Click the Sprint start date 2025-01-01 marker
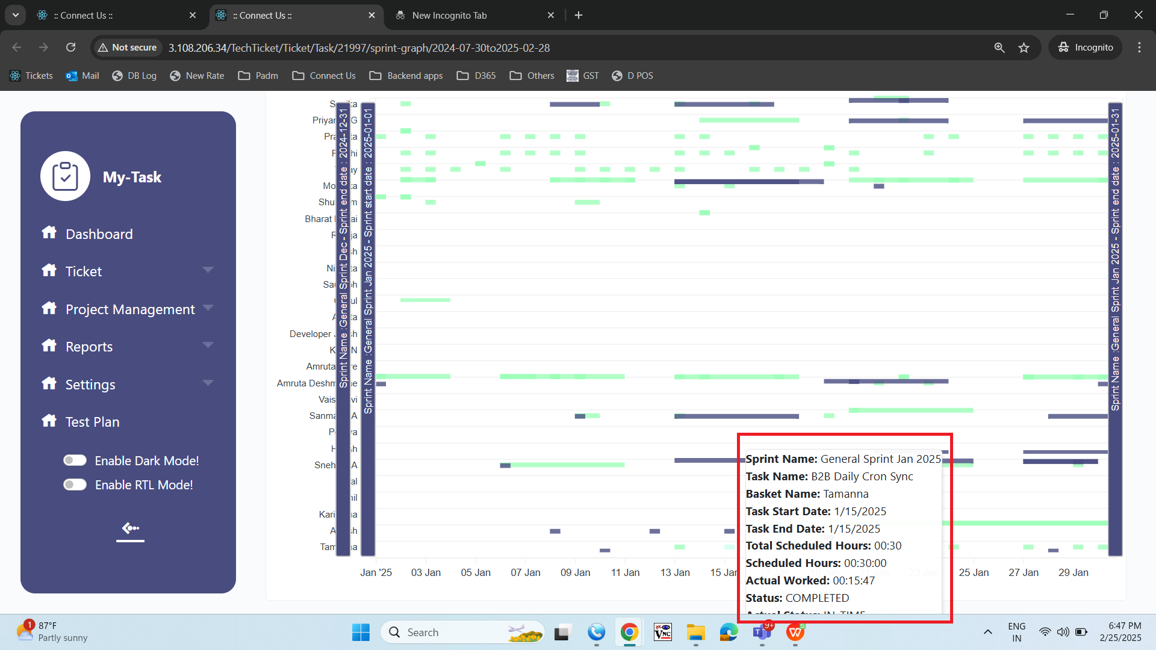The width and height of the screenshot is (1156, 650). [x=368, y=329]
